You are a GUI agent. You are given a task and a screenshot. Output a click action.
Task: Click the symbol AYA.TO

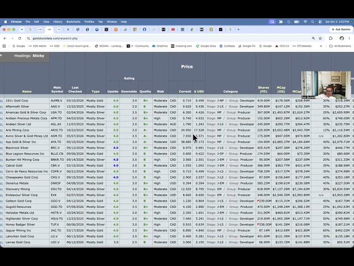56,142
